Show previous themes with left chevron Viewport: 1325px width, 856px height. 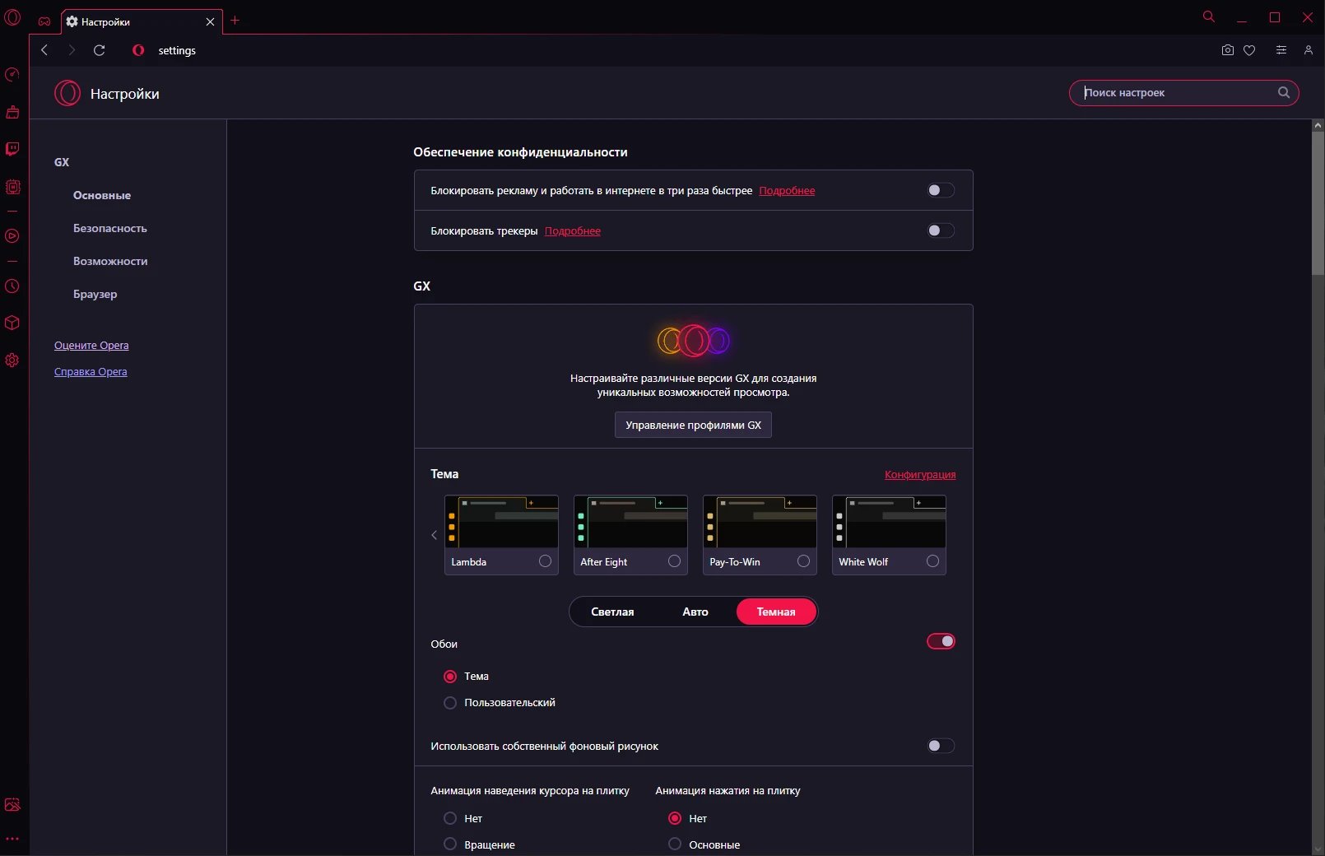435,535
